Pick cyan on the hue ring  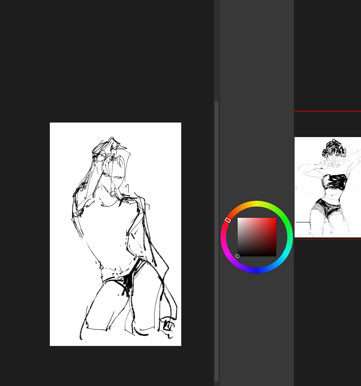pyautogui.click(x=286, y=254)
